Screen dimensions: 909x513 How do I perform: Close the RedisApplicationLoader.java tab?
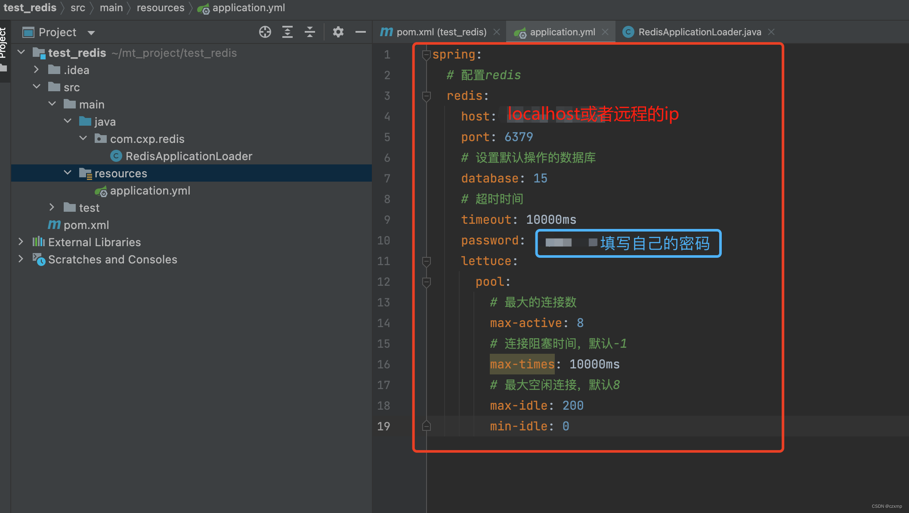pos(771,32)
